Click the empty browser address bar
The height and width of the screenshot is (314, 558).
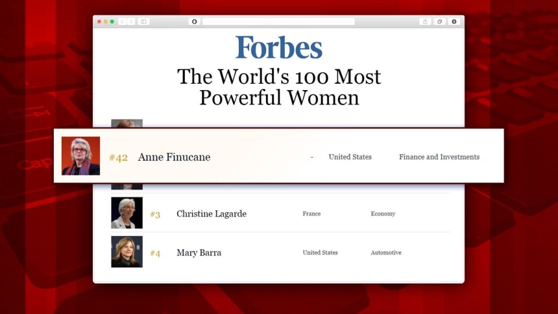(x=278, y=21)
